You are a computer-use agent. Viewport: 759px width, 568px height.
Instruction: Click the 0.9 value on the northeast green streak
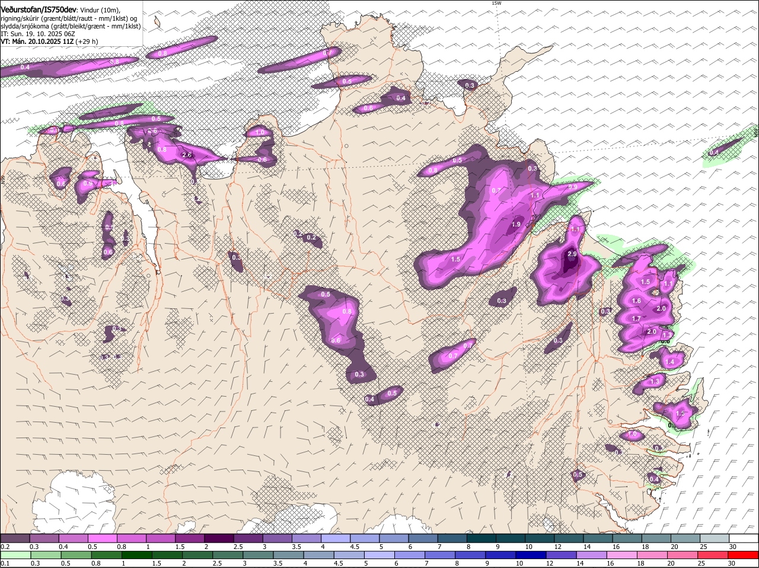tap(572, 187)
